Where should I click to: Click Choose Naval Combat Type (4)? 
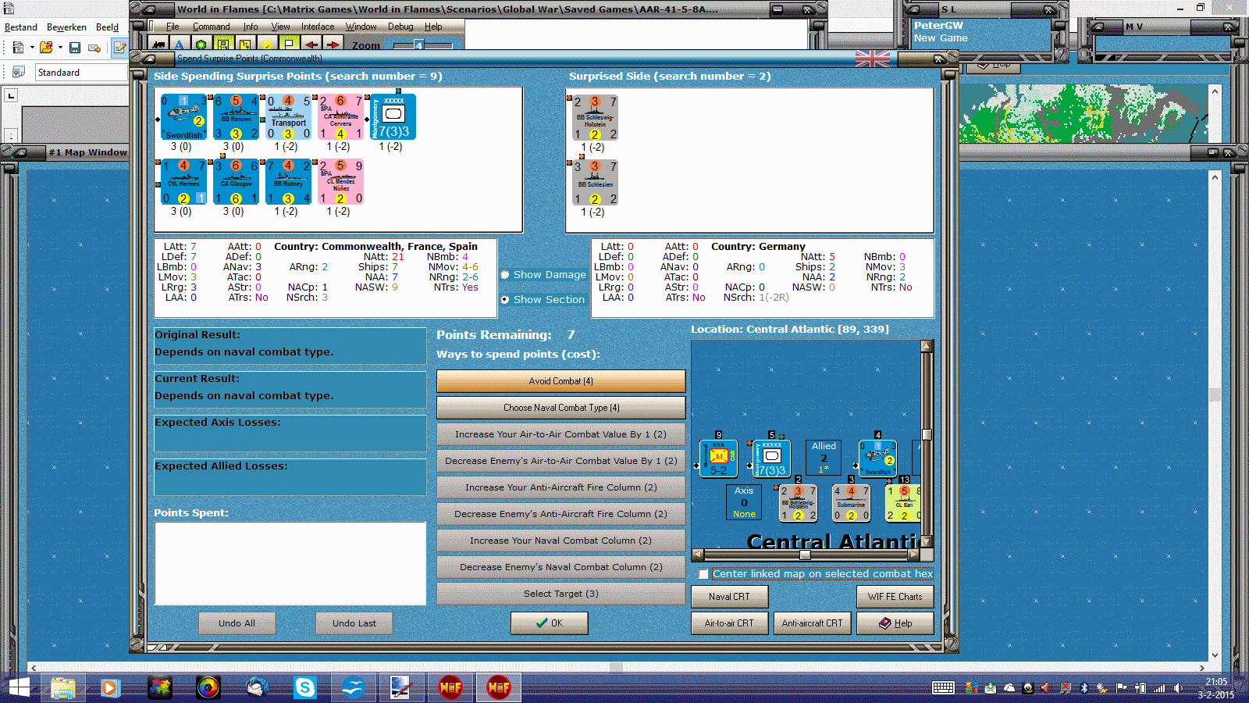pos(561,408)
